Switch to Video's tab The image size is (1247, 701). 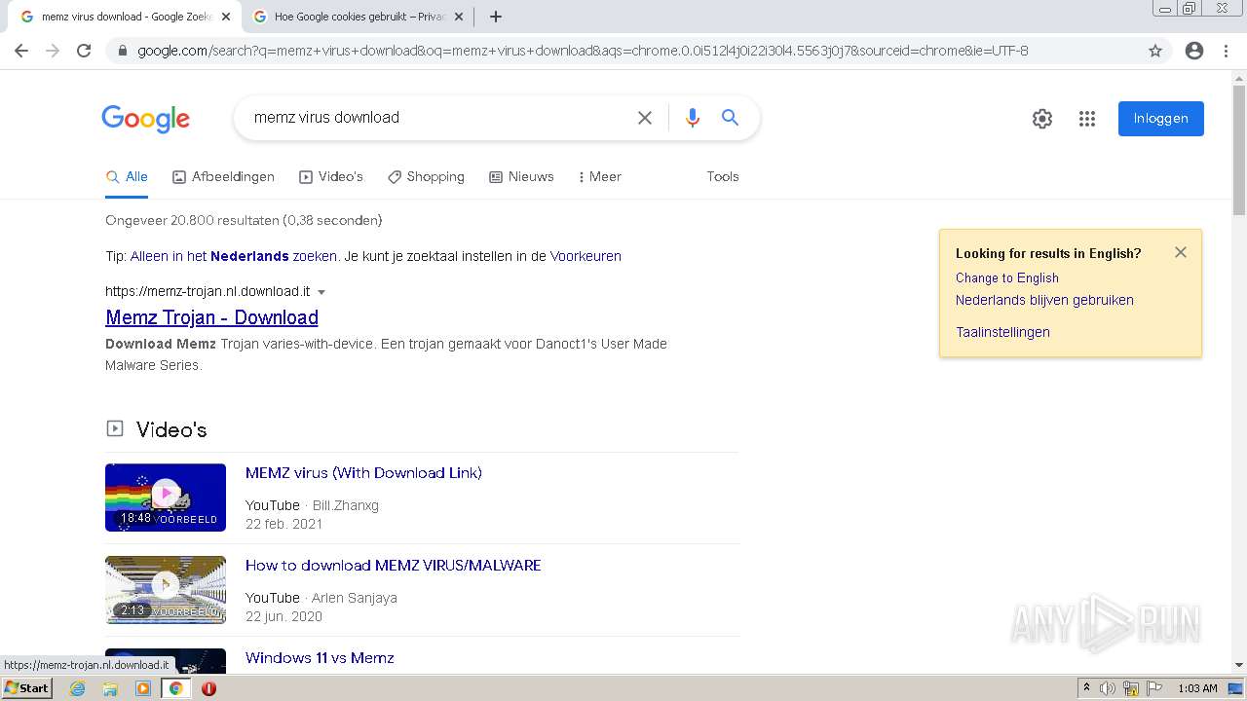pos(331,176)
